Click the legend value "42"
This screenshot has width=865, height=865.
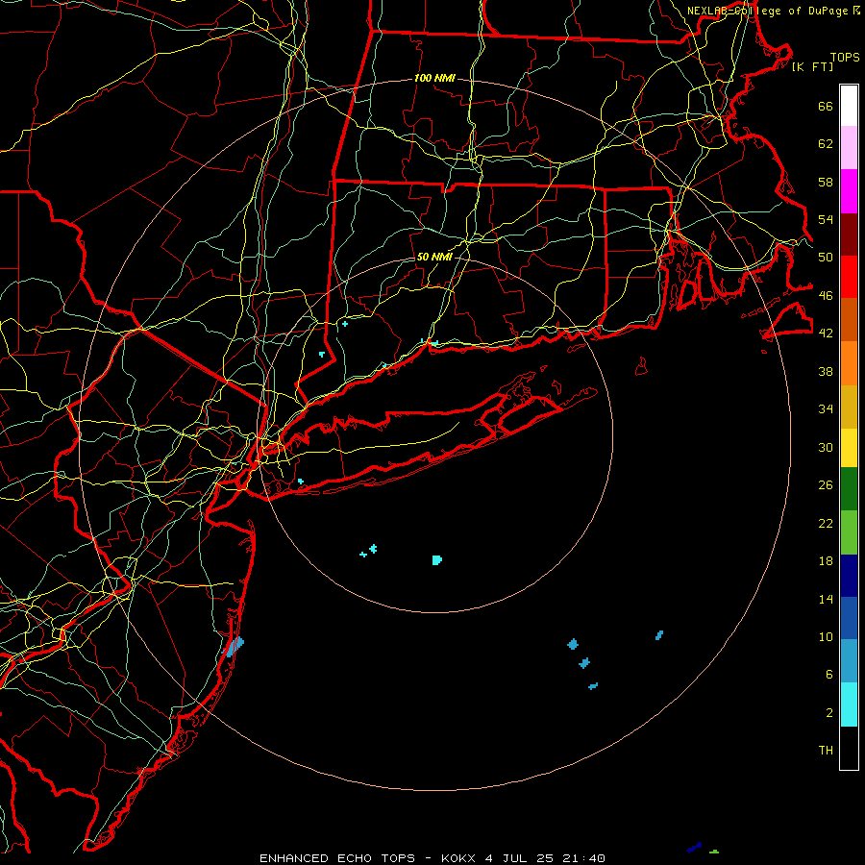click(826, 334)
